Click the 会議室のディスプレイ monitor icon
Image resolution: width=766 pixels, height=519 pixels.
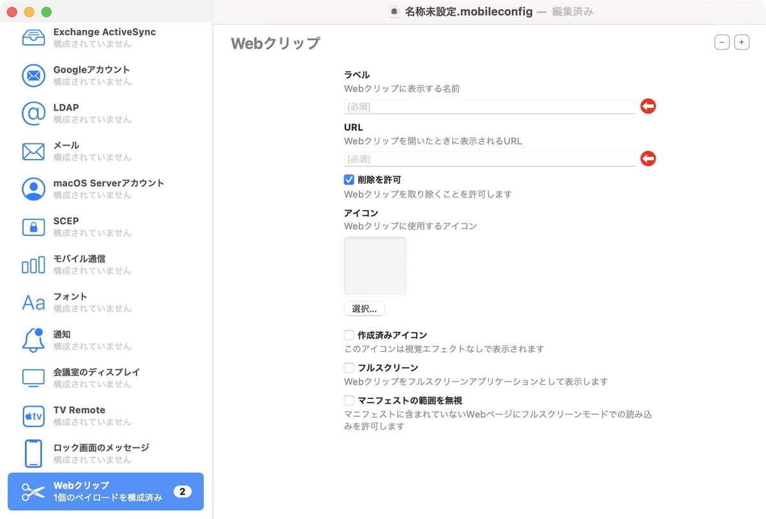pyautogui.click(x=33, y=378)
